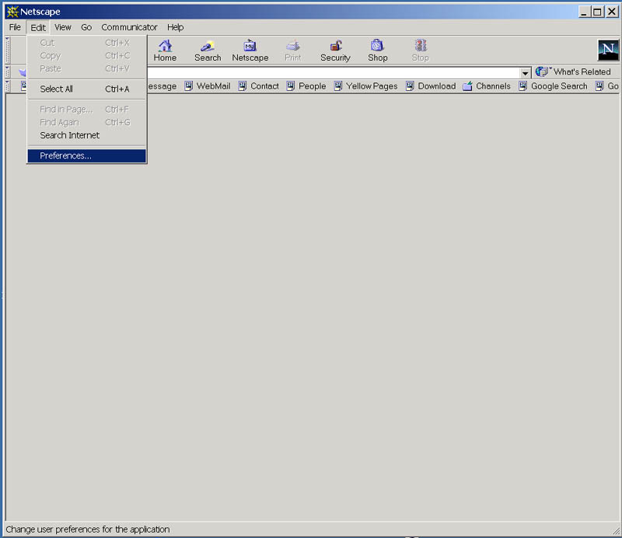Viewport: 622px width, 538px height.
Task: Open the Download bookmark icon
Action: 410,86
